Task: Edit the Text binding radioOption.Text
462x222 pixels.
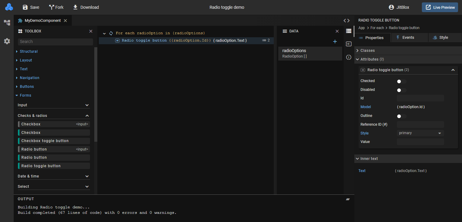Action: tap(411, 171)
